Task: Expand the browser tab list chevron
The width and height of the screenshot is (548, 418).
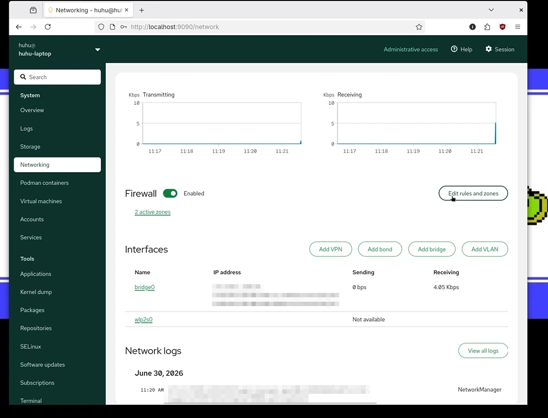Action: (x=491, y=10)
